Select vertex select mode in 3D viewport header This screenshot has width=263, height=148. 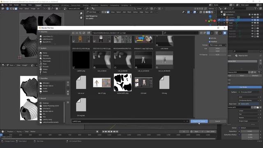[103, 12]
